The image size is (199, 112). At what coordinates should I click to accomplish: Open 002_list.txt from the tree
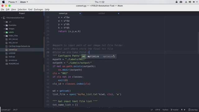[13, 43]
